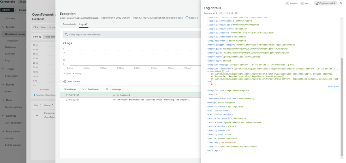Toggle the All Logs legend in chart

[77, 74]
